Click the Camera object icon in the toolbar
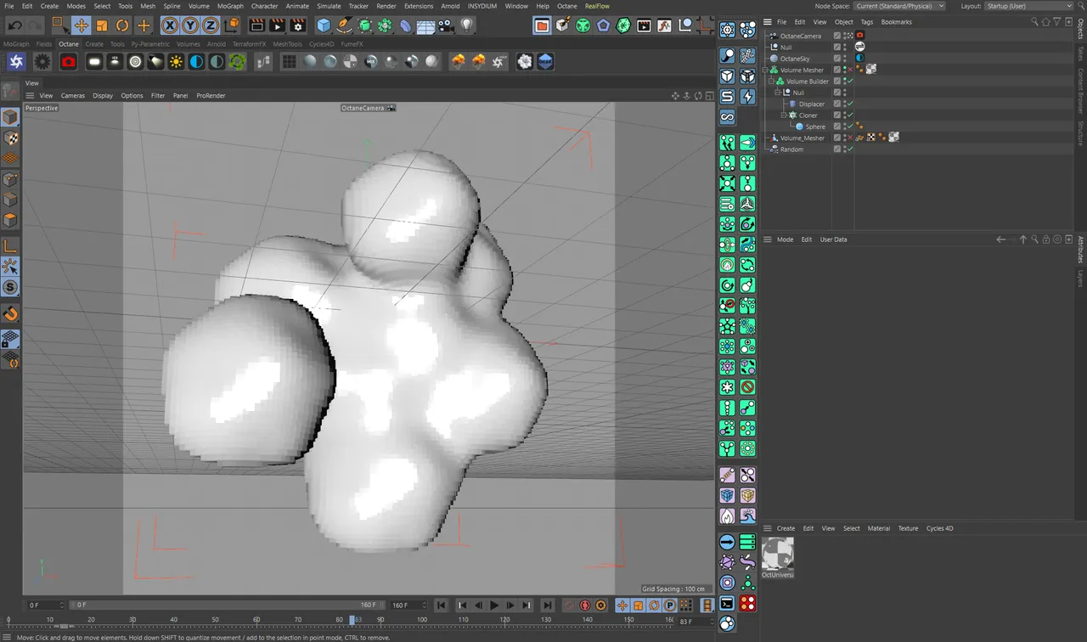1087x642 pixels. [x=446, y=25]
